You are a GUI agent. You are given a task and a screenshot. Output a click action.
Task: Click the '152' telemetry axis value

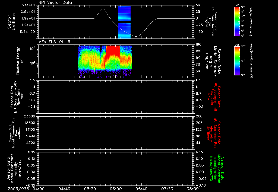199,129
